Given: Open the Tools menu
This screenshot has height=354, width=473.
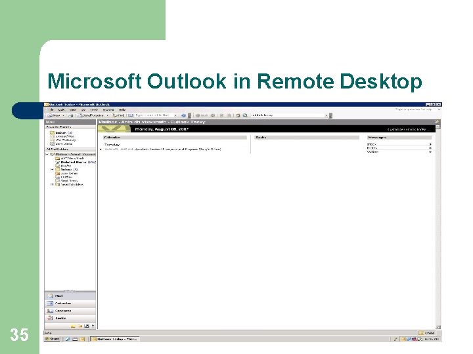Looking at the screenshot, I should pyautogui.click(x=94, y=110).
